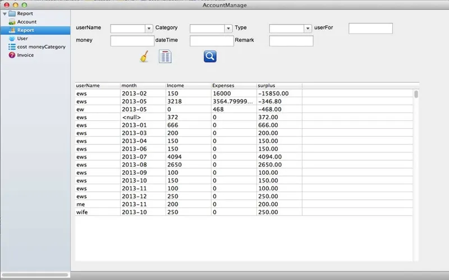This screenshot has width=449, height=280.
Task: Focus the Remark input field
Action: [x=291, y=41]
